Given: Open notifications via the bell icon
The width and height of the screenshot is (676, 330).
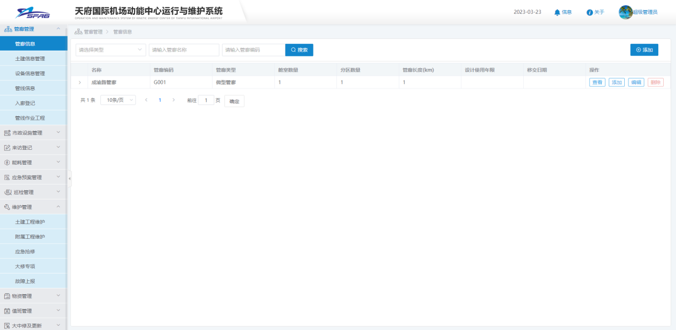Looking at the screenshot, I should pyautogui.click(x=557, y=12).
